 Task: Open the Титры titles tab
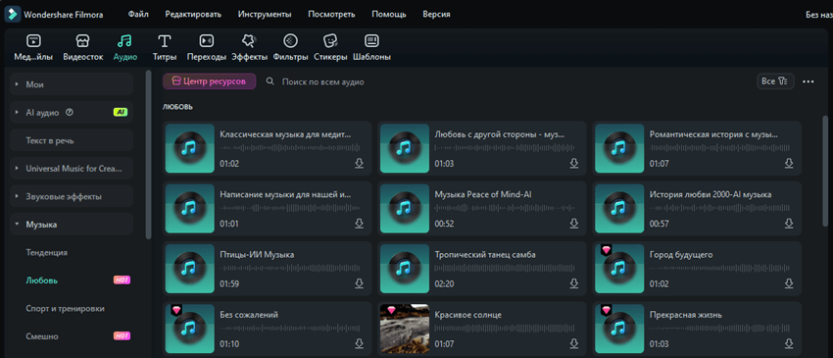pos(165,47)
